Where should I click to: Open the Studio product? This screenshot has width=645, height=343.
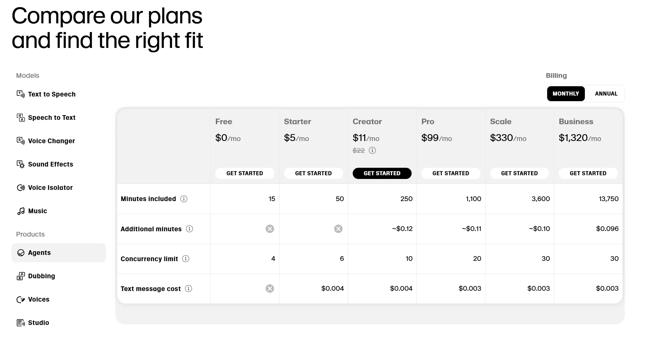pos(38,322)
